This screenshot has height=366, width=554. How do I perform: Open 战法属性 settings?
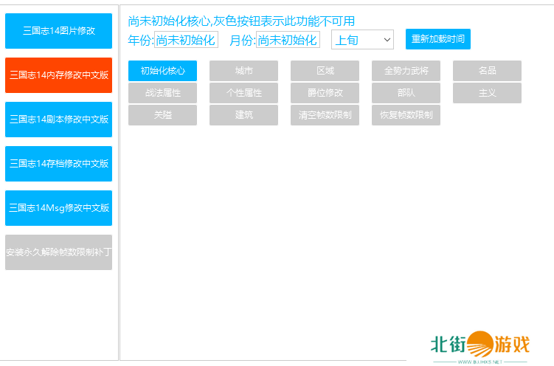coord(162,93)
